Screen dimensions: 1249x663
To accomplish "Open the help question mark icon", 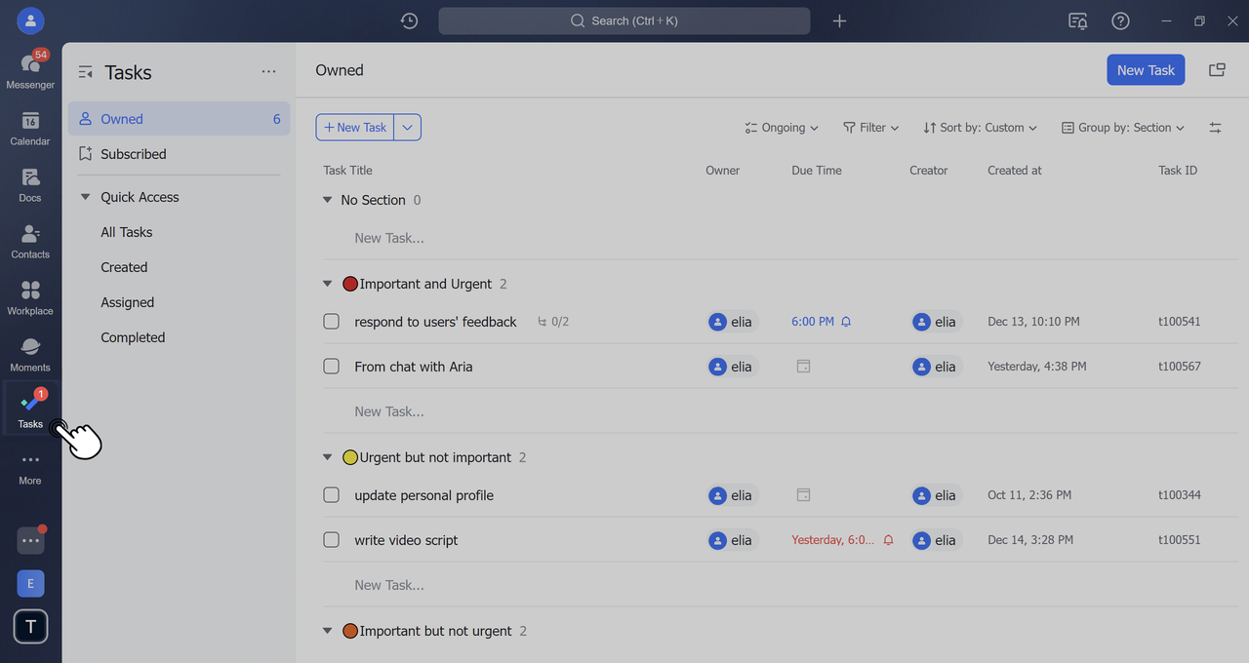I will pos(1121,20).
